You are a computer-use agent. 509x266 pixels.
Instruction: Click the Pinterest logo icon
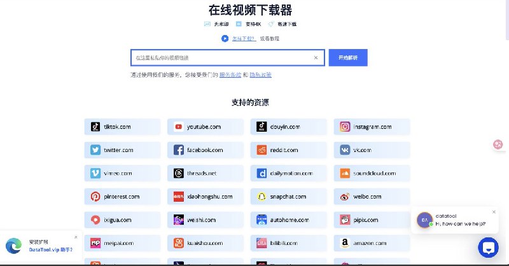tap(95, 197)
